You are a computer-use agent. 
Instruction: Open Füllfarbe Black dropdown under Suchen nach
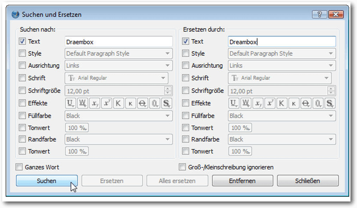click(119, 116)
